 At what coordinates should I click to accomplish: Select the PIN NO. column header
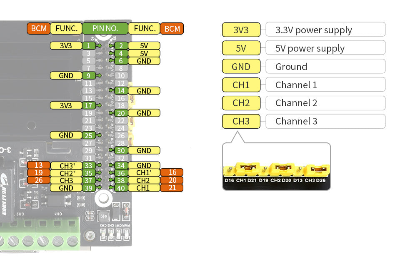click(x=105, y=28)
